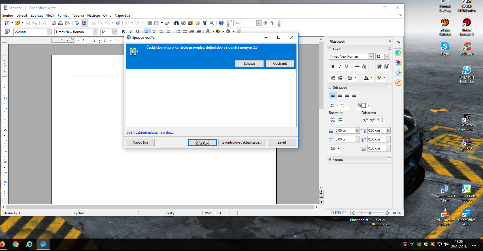
Task: Click the Navigator compass icon in sidebar
Action: (398, 83)
